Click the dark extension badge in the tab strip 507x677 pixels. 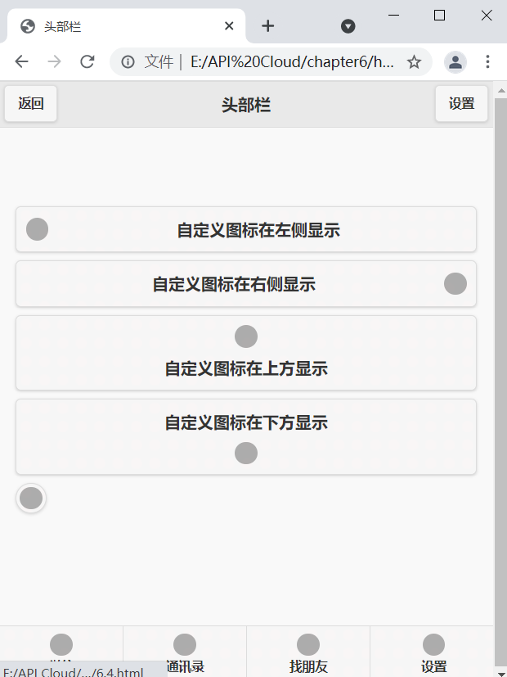tap(348, 26)
